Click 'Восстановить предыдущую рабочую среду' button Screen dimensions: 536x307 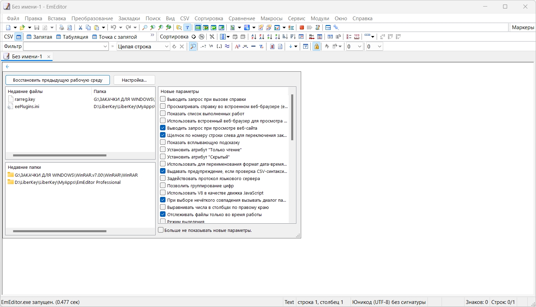tap(58, 80)
